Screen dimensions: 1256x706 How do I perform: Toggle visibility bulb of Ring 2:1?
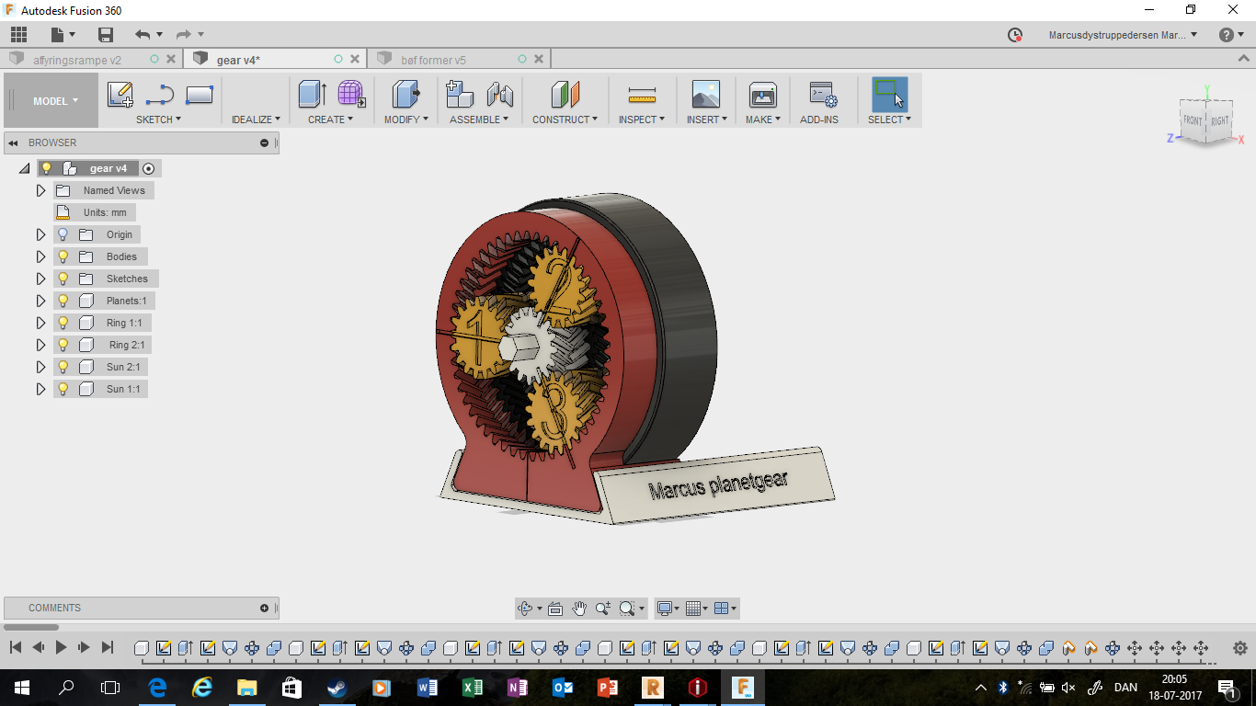pyautogui.click(x=63, y=345)
